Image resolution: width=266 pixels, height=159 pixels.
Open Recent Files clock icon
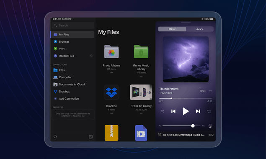pos(55,56)
